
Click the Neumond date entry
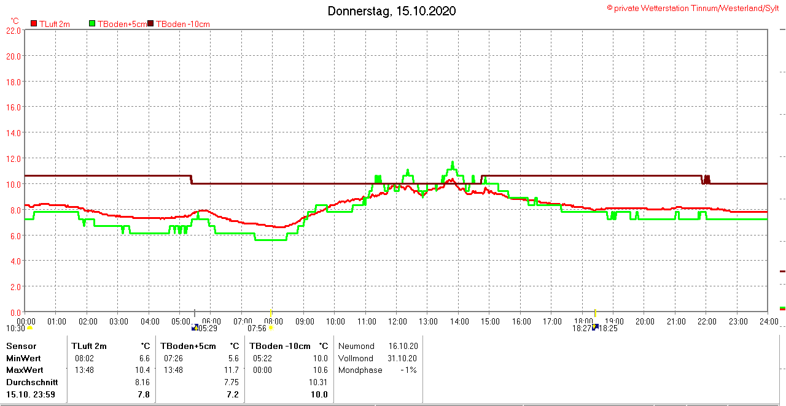tap(402, 346)
